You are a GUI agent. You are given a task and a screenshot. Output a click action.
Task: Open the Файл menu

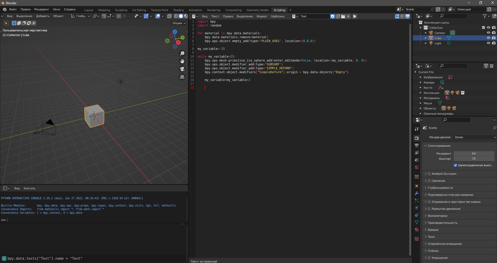pyautogui.click(x=13, y=9)
